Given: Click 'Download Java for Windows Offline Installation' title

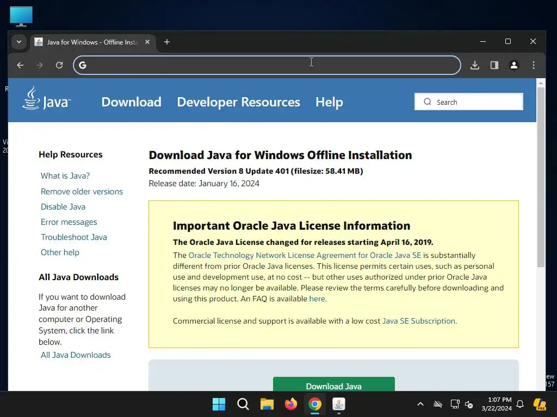Looking at the screenshot, I should coord(280,155).
